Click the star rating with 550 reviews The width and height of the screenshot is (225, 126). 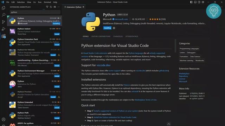tap(157, 19)
